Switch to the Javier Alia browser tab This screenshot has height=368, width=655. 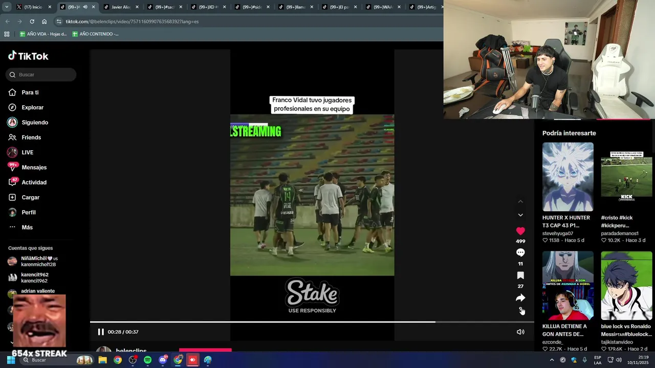121,7
